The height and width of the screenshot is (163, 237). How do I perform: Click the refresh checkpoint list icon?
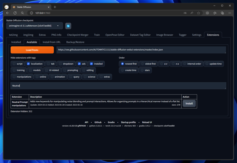68,26
